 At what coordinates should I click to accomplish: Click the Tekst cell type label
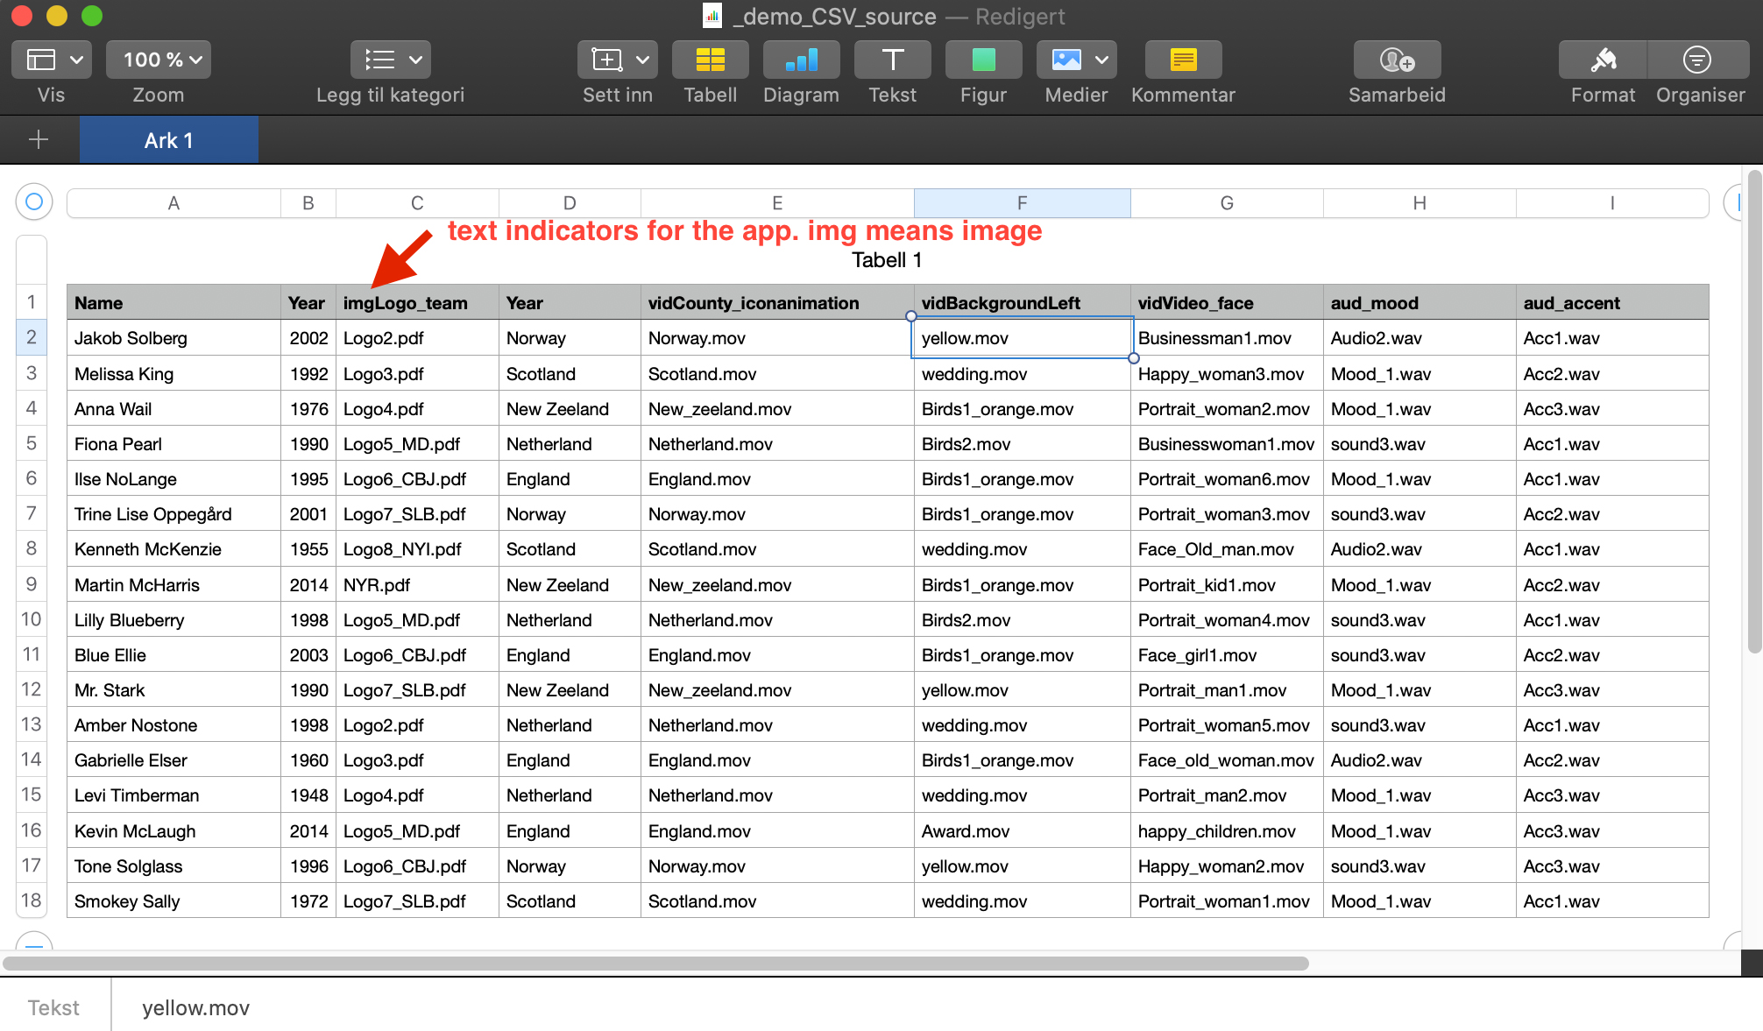pyautogui.click(x=53, y=1008)
